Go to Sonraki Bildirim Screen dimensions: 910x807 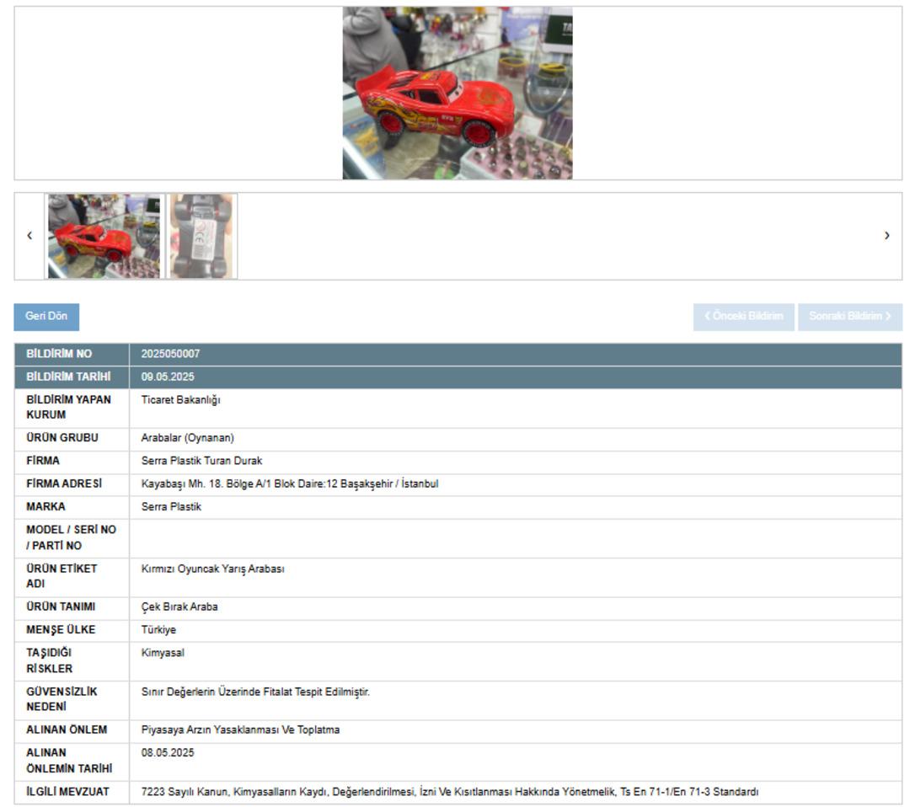tap(849, 317)
